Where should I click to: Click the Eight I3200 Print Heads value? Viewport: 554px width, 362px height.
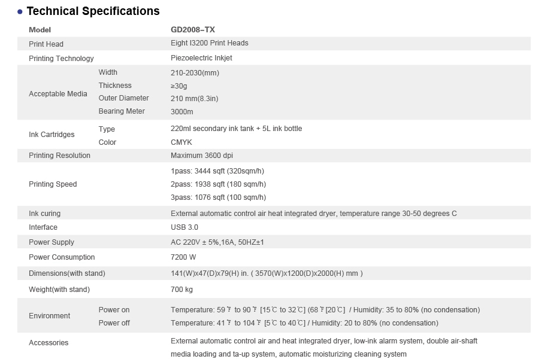pyautogui.click(x=209, y=43)
